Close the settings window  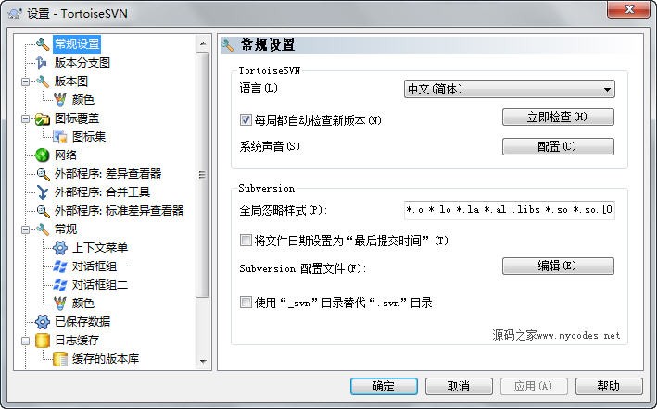[x=628, y=9]
